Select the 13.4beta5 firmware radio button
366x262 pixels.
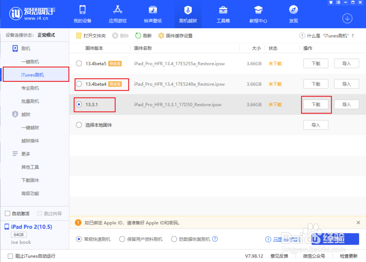coord(79,63)
